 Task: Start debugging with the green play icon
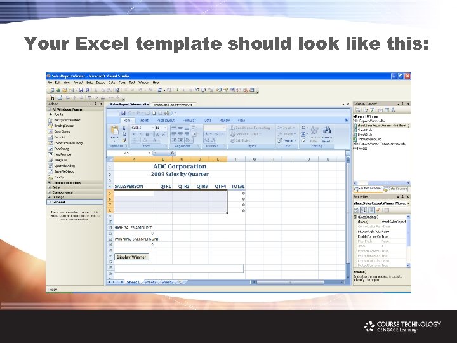coord(178,90)
